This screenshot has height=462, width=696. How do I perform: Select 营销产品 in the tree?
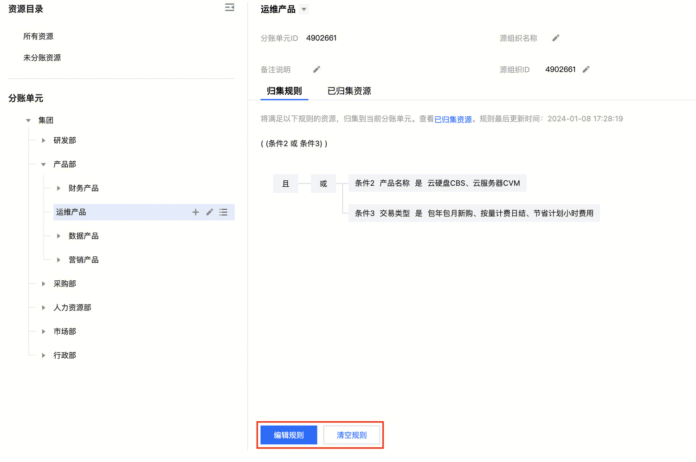pyautogui.click(x=84, y=260)
